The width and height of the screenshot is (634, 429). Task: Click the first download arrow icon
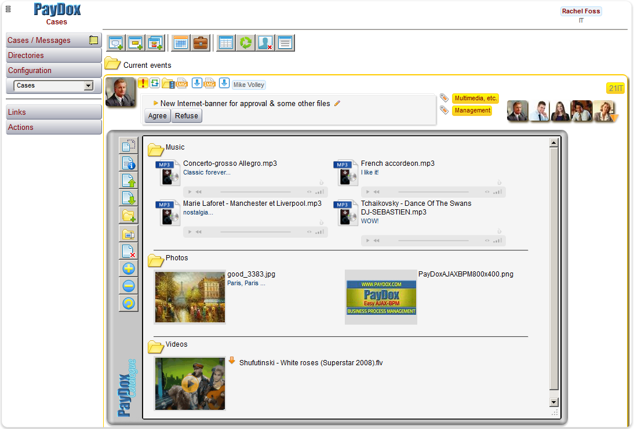[196, 83]
